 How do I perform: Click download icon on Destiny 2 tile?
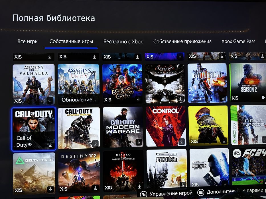(96, 188)
